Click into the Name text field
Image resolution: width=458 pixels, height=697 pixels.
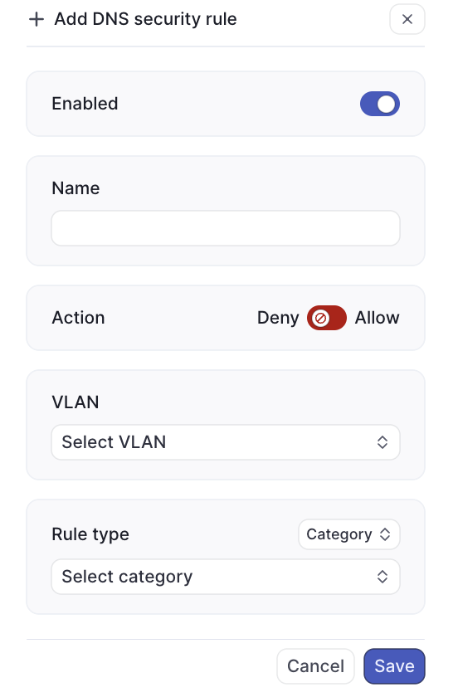click(226, 228)
